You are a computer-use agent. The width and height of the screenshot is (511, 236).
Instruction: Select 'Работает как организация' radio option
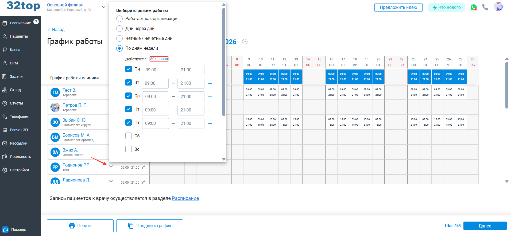pos(119,19)
